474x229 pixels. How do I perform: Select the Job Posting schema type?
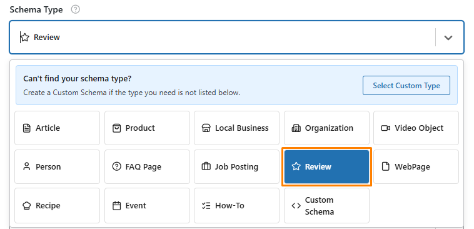coord(237,166)
